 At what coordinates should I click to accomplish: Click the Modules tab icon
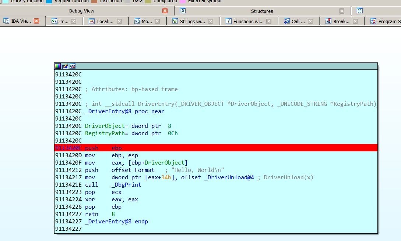[x=137, y=21]
